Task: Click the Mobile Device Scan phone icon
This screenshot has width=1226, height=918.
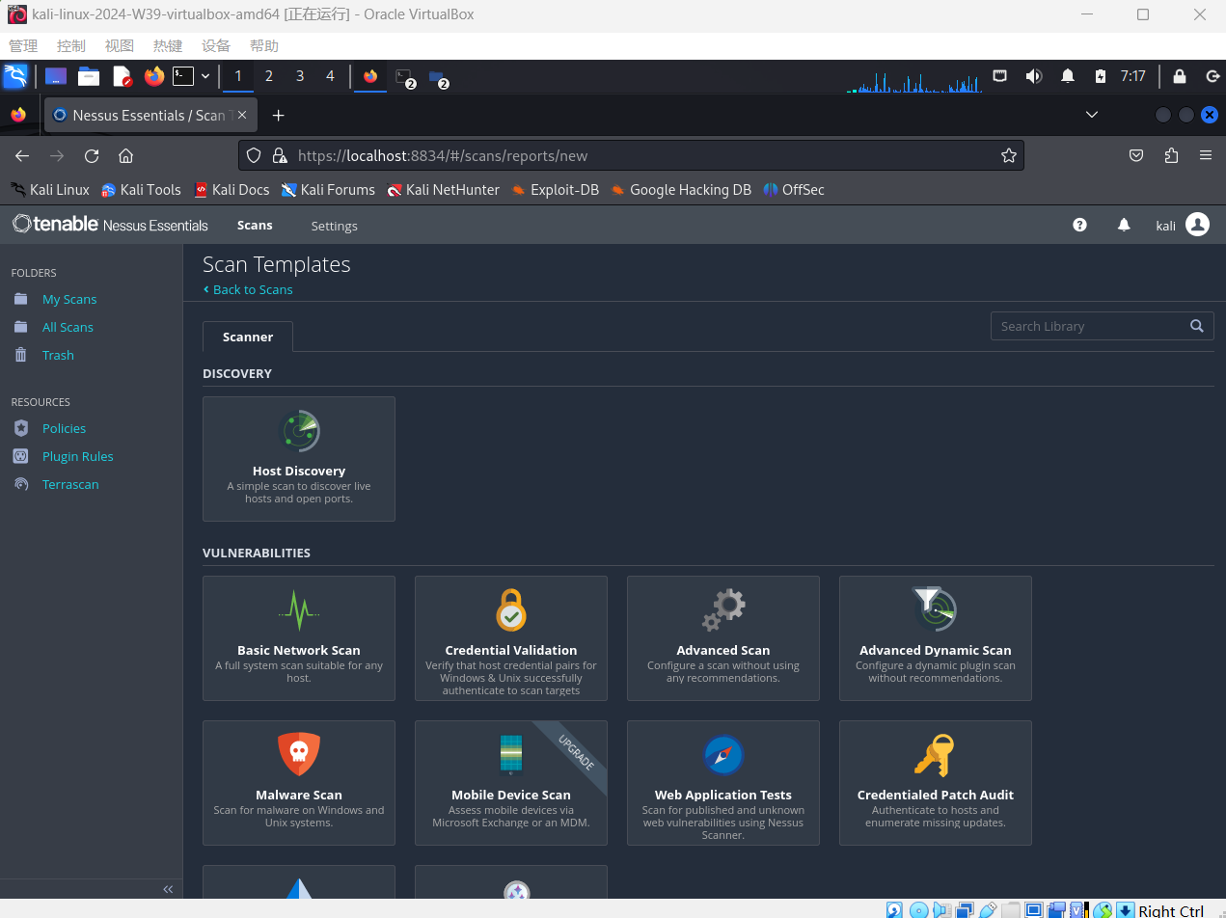Action: pos(511,754)
